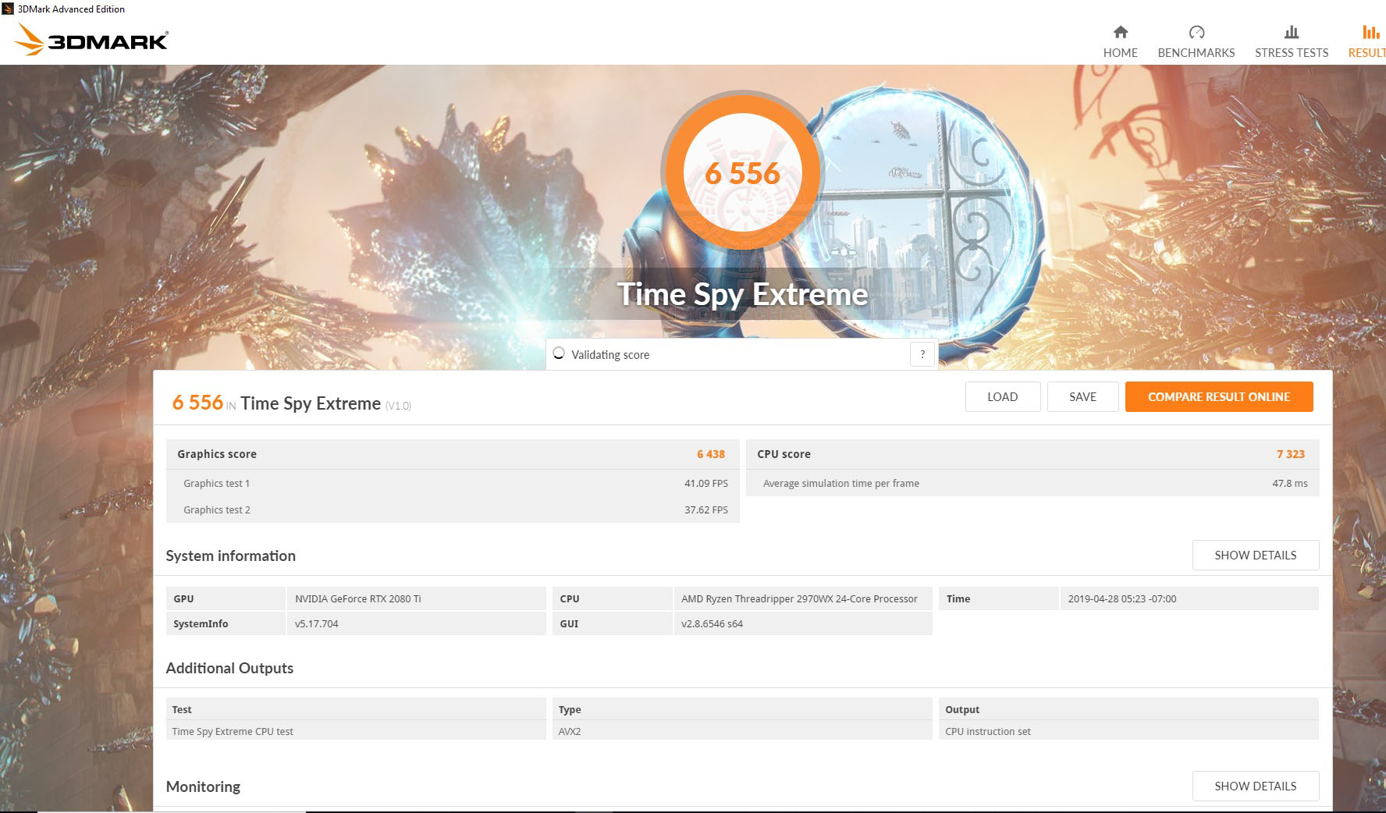Select the RESULTS tab label
The image size is (1386, 813).
(x=1367, y=52)
